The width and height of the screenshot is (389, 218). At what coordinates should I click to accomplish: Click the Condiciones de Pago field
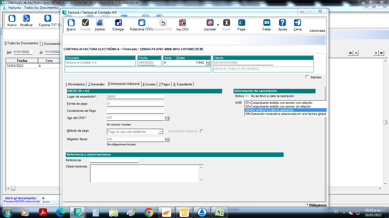point(135,111)
